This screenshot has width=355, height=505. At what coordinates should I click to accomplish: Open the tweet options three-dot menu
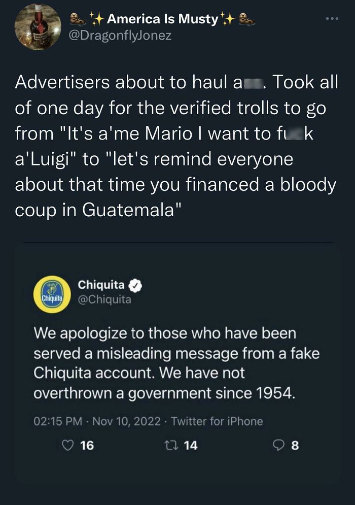coord(332,18)
